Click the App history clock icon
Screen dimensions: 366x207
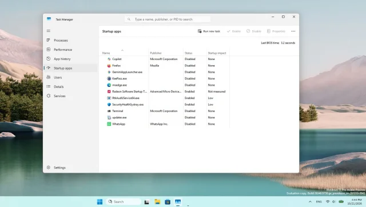(x=48, y=58)
